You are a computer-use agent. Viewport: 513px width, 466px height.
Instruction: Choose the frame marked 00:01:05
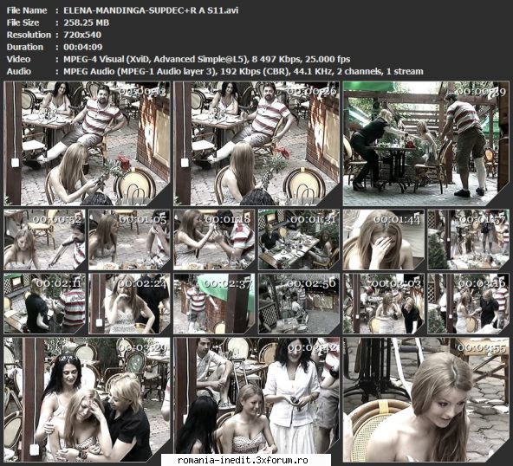click(x=130, y=239)
